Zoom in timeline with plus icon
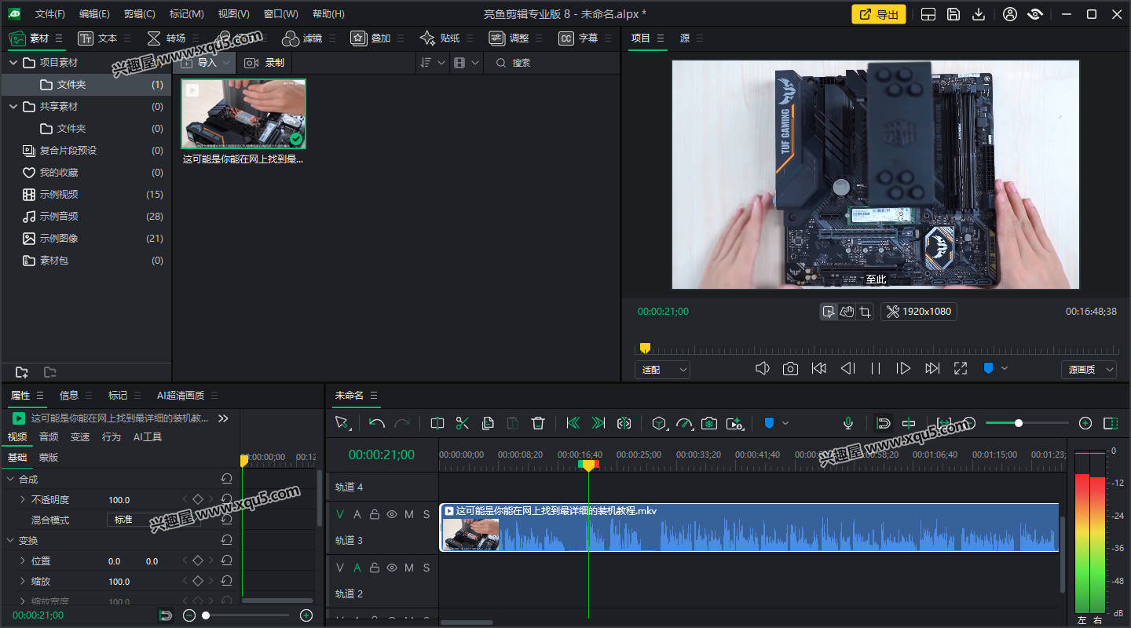1131x628 pixels. click(x=1085, y=423)
